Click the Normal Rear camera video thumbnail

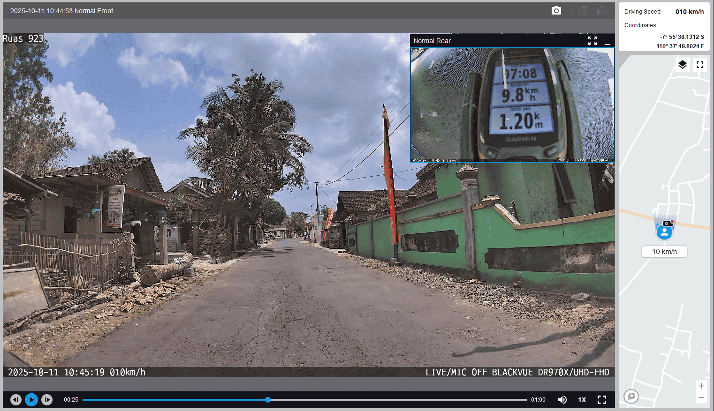click(512, 104)
